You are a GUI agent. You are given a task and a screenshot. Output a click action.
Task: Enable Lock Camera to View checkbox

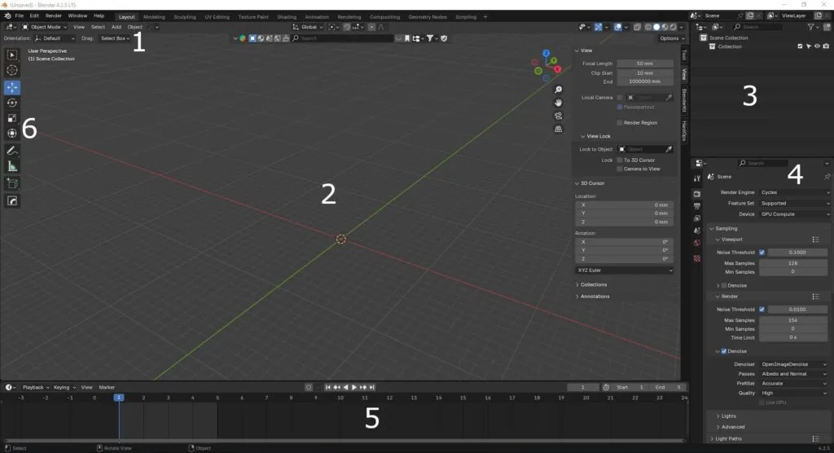pos(620,169)
